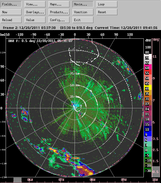Screen dimensions: 161x183
Task: Open the Maps... menu button
Action: (x=59, y=4)
